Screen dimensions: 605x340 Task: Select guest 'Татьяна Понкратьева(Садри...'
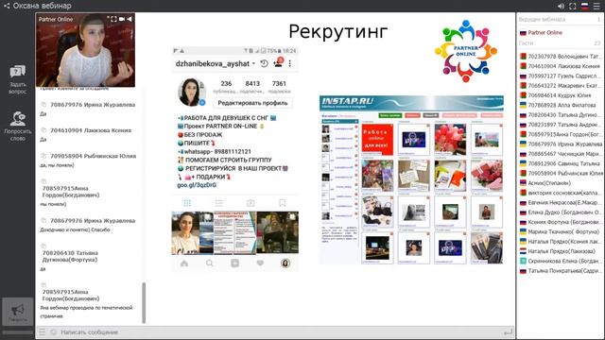[561, 271]
